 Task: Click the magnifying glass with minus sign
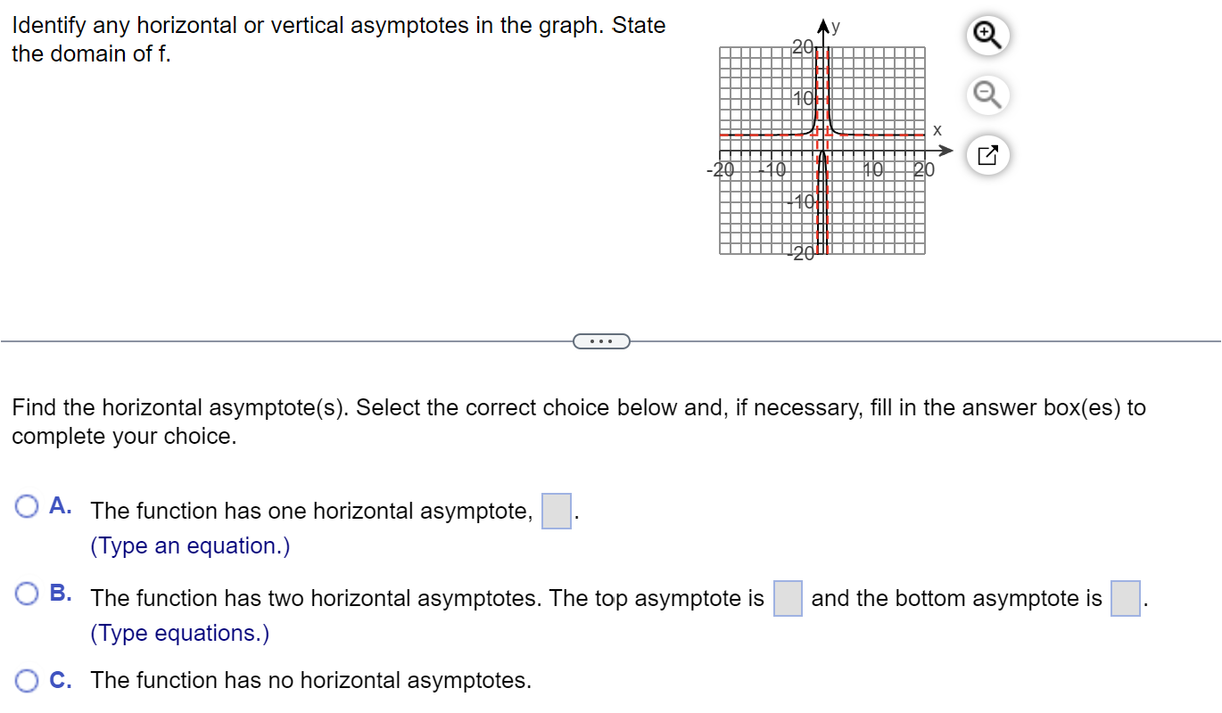[x=987, y=94]
